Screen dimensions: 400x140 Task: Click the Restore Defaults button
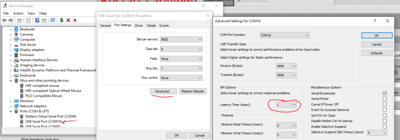193,91
